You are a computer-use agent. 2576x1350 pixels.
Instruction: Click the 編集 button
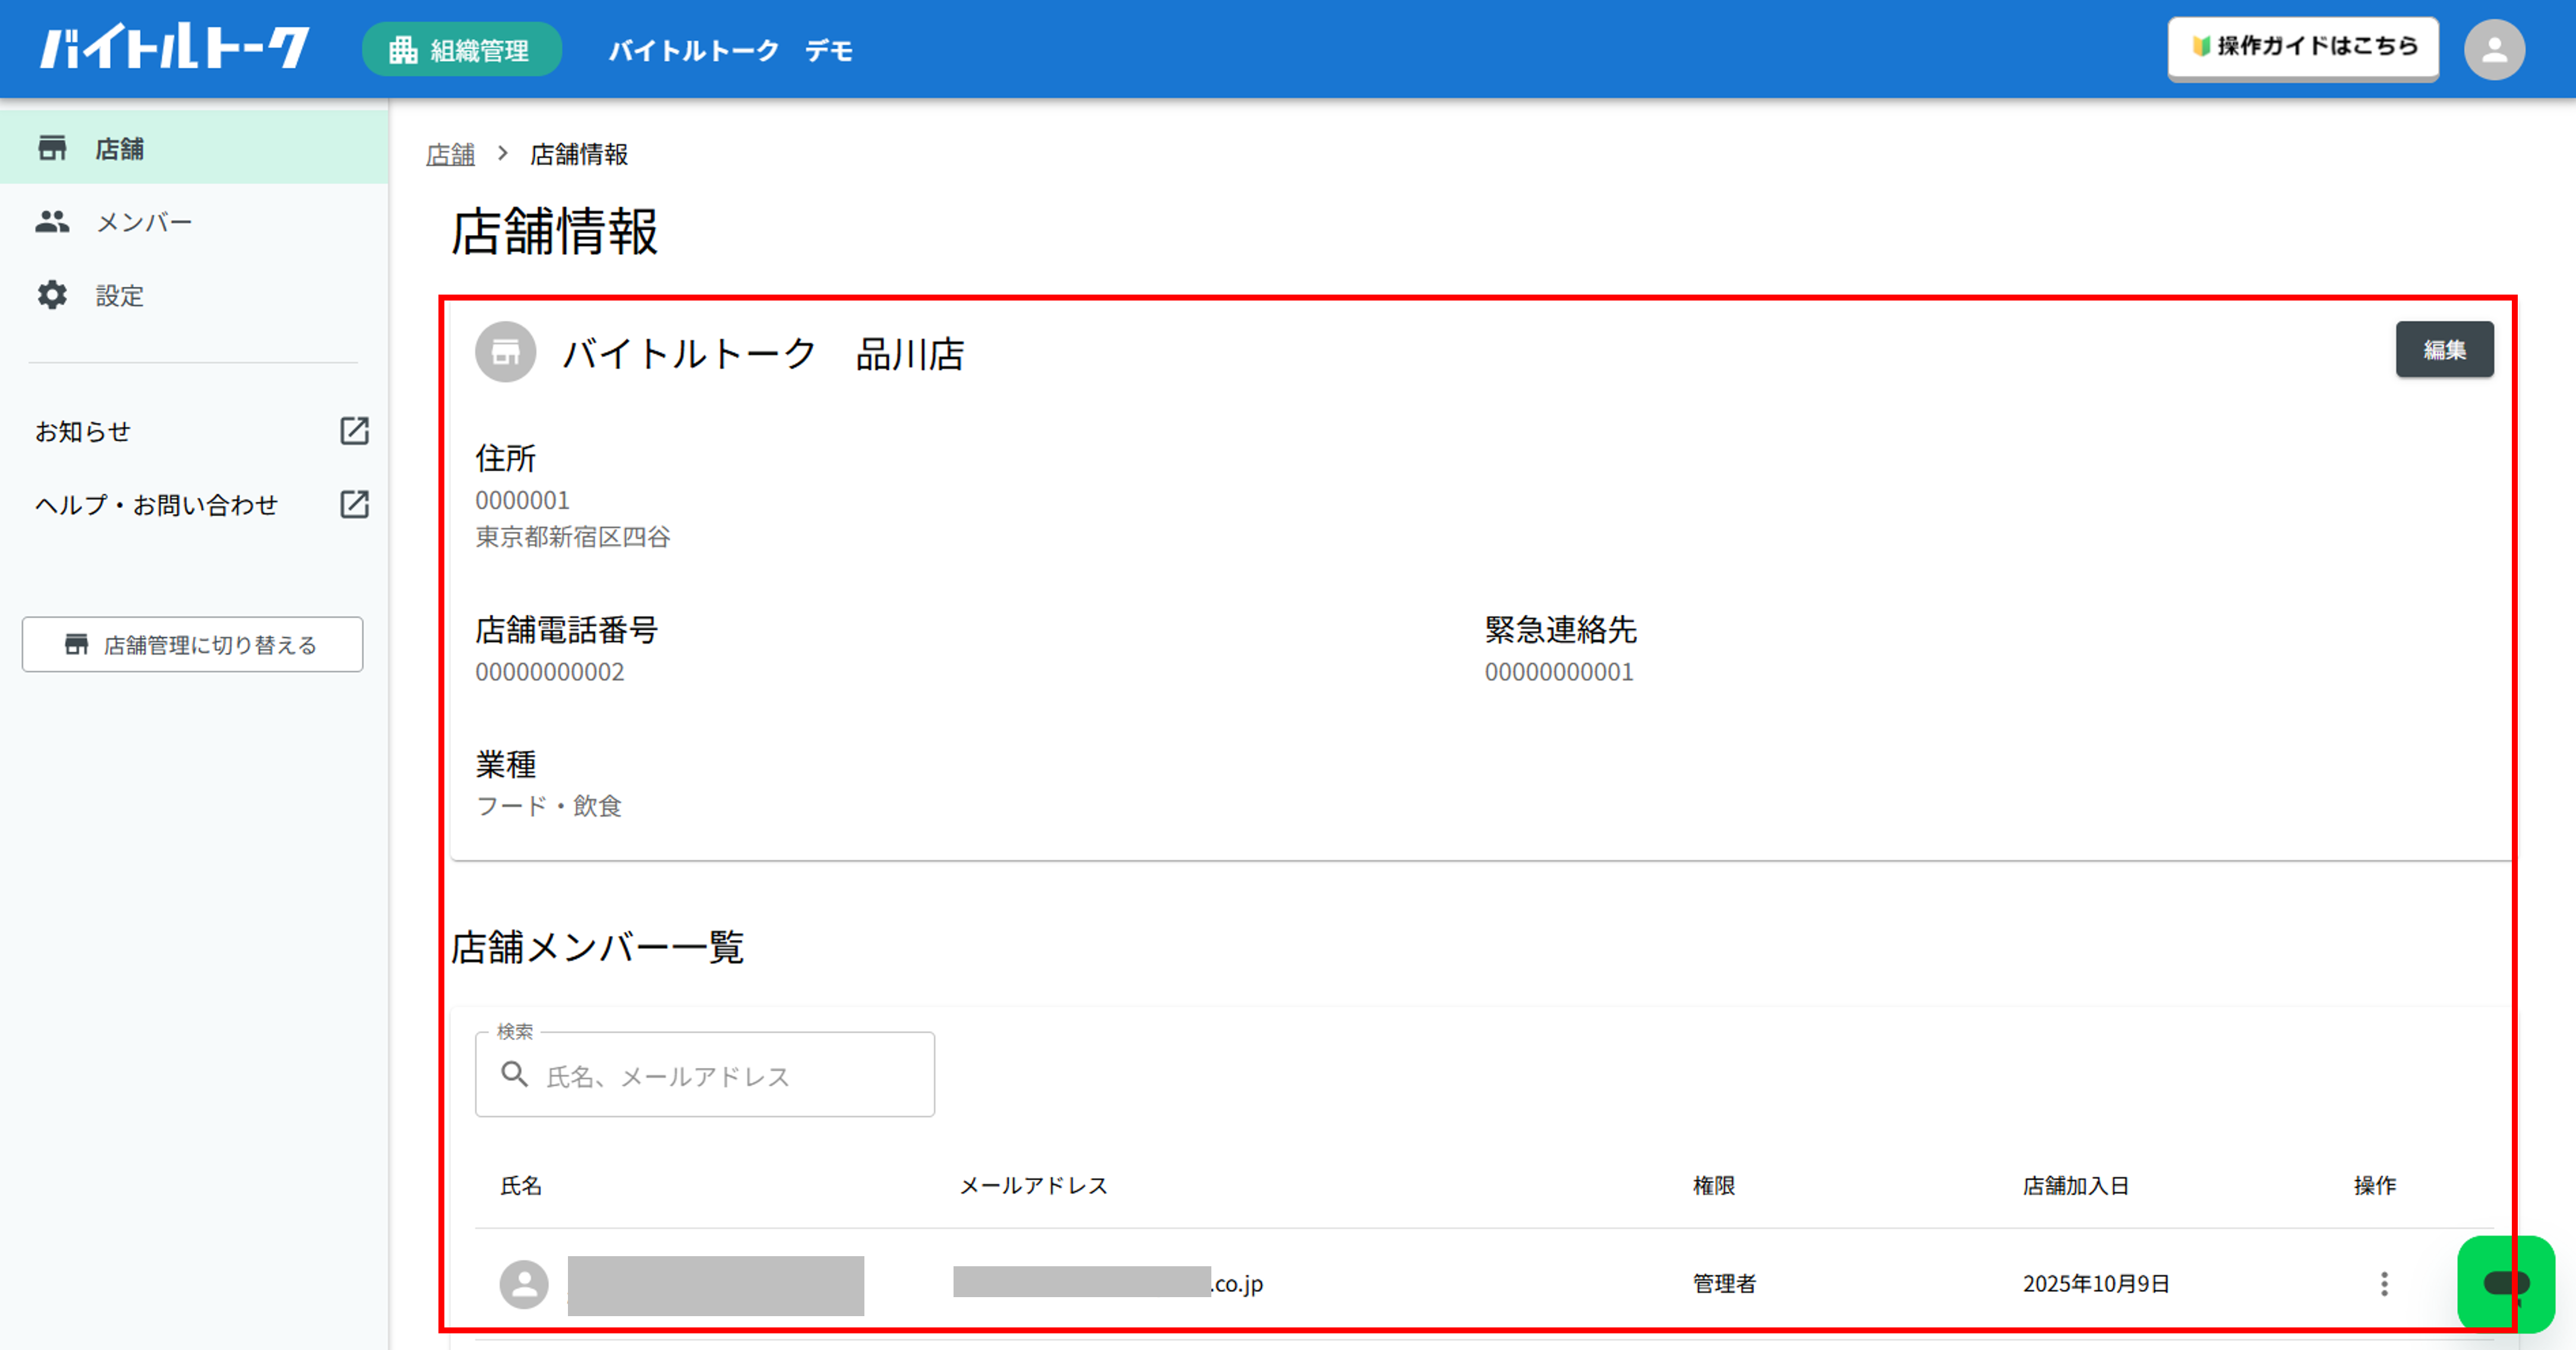(x=2444, y=349)
